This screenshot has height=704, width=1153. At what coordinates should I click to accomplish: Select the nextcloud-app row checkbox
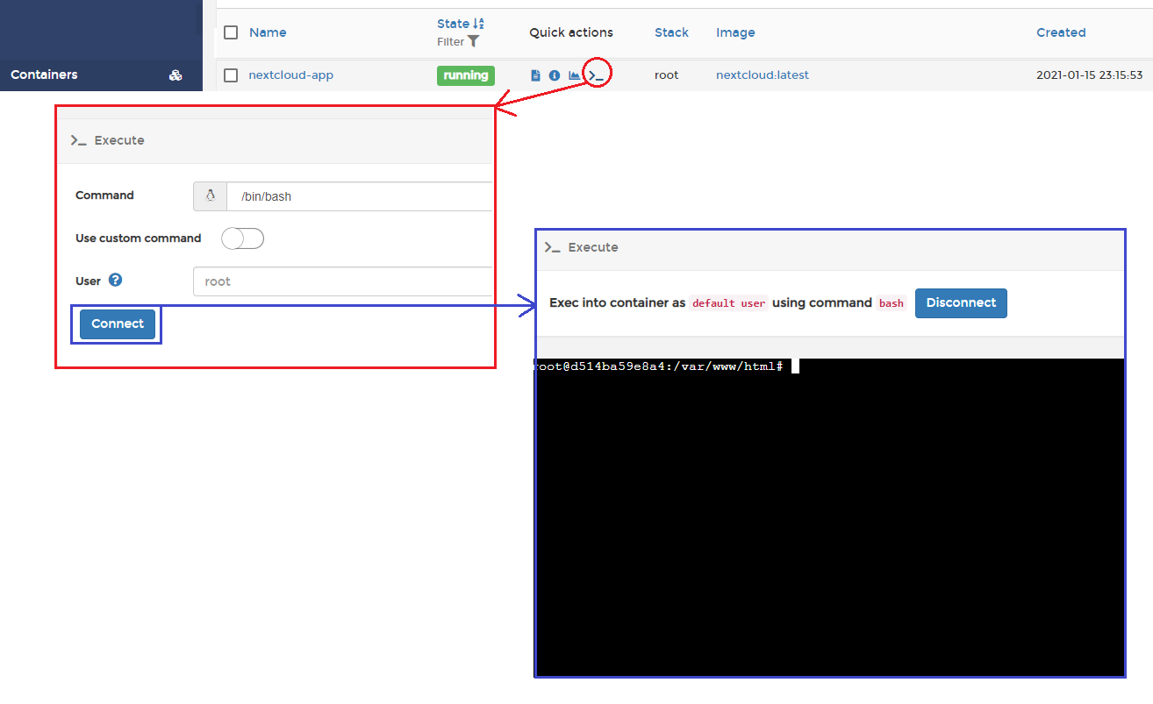click(x=231, y=75)
